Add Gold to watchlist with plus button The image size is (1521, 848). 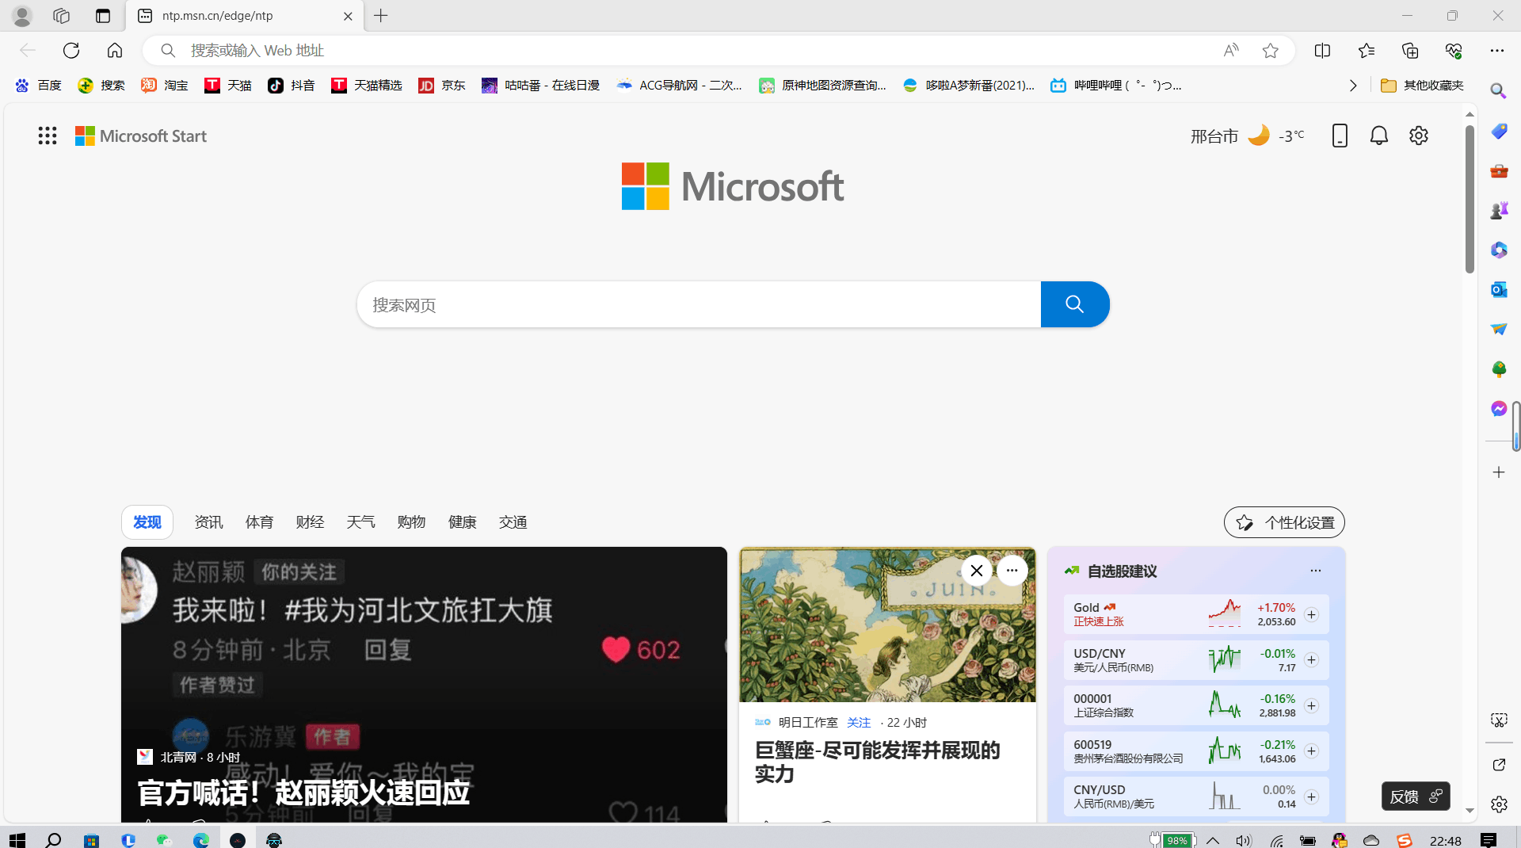coord(1311,614)
